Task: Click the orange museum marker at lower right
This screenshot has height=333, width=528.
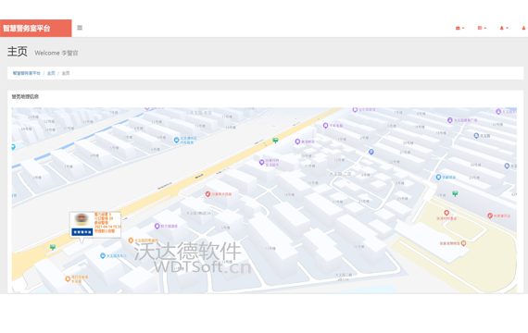Action: (x=463, y=243)
